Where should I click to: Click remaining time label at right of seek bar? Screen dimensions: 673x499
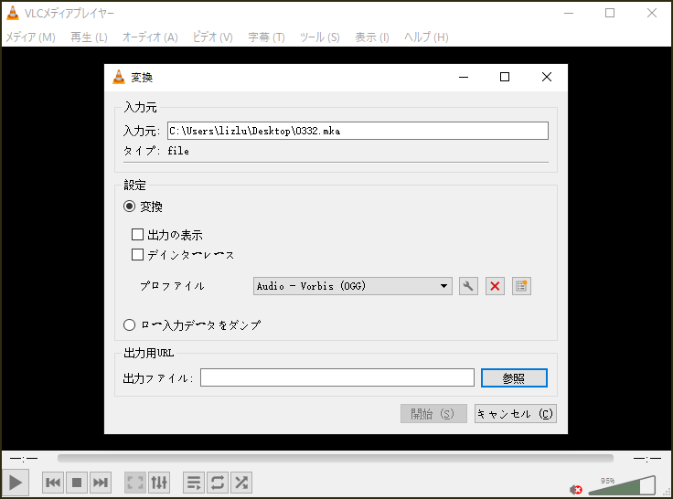click(647, 459)
